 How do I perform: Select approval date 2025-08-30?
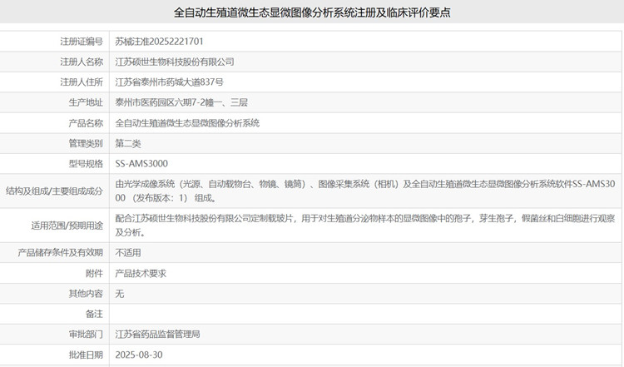tap(138, 355)
